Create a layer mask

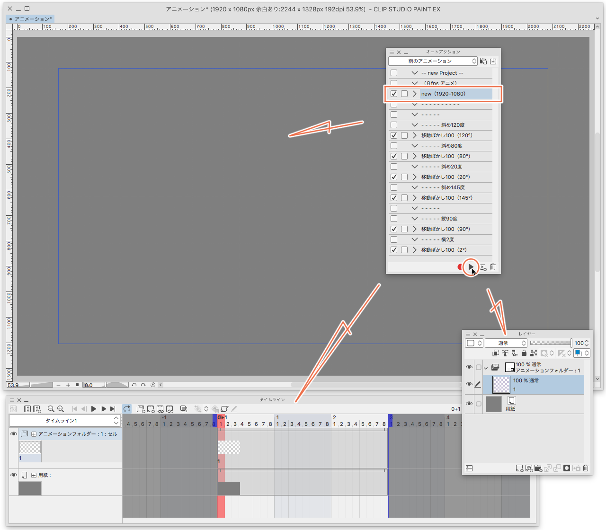tap(567, 468)
